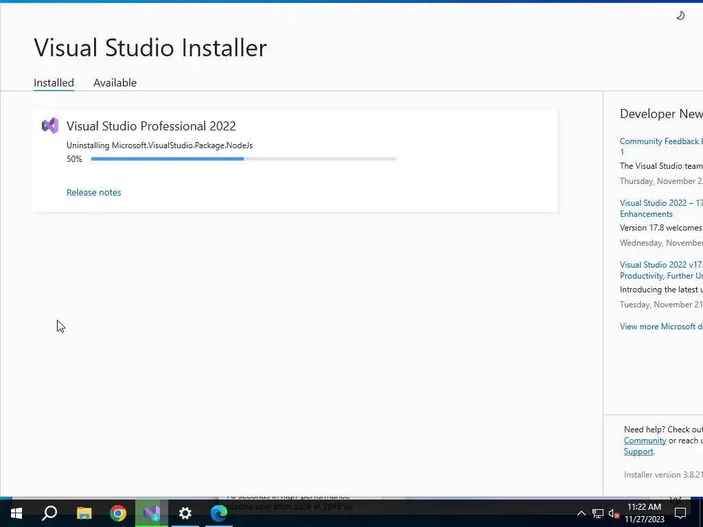Click Visual Studio Professional 2022 title

(x=151, y=126)
